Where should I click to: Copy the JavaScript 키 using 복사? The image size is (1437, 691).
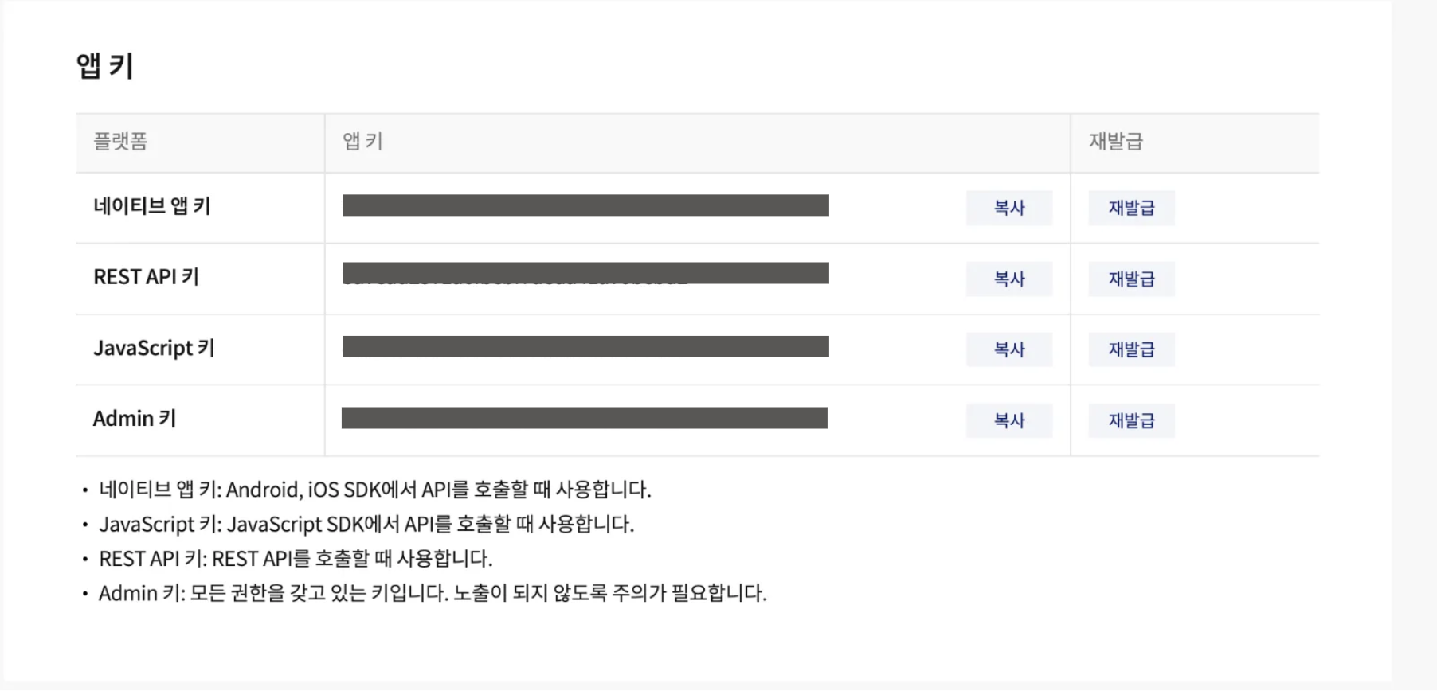pos(1009,349)
